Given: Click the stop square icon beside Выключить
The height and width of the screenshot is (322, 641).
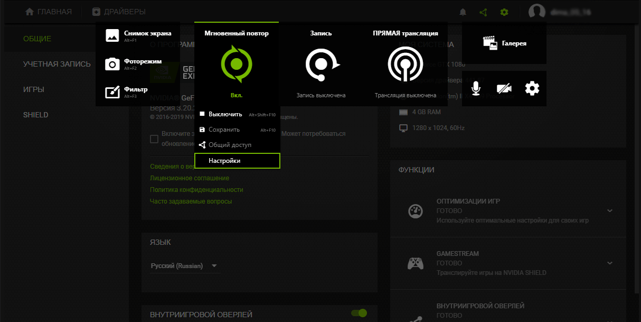Looking at the screenshot, I should coord(202,114).
